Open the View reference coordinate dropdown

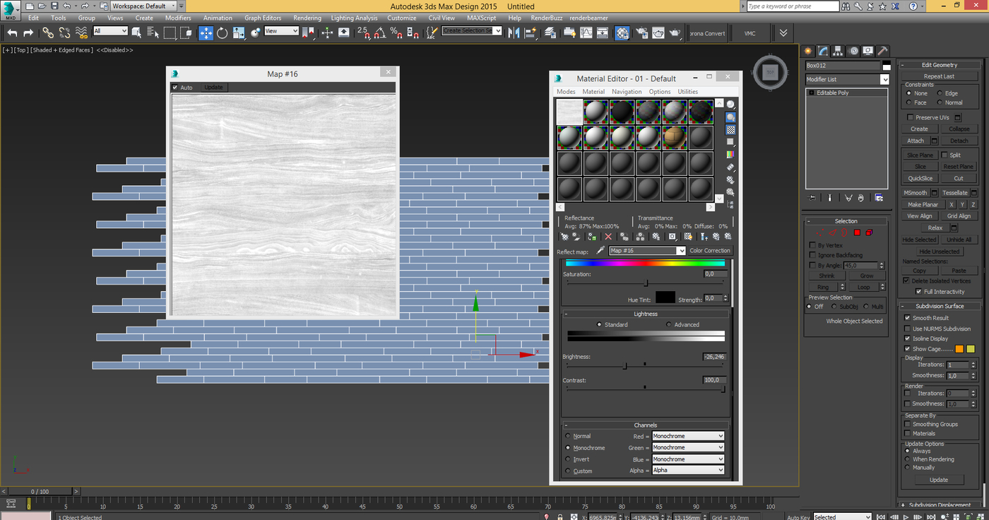[x=281, y=31]
